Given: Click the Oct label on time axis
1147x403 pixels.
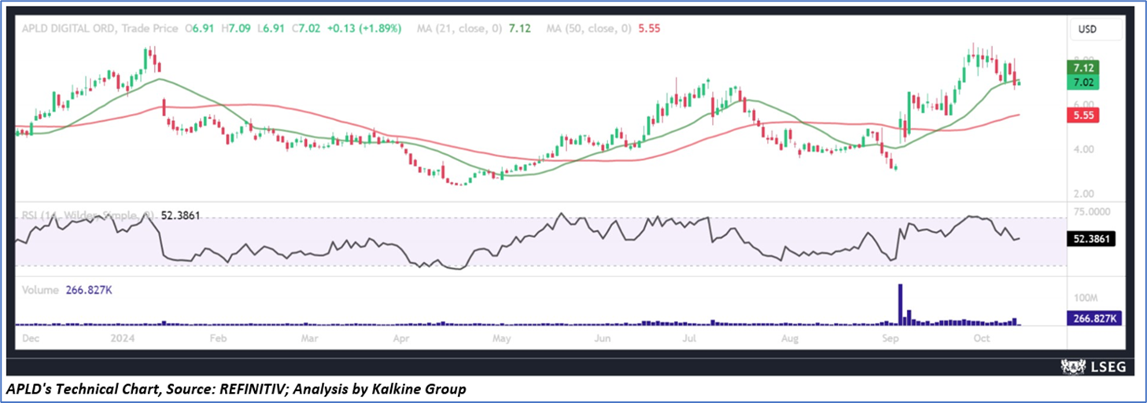Looking at the screenshot, I should 983,339.
